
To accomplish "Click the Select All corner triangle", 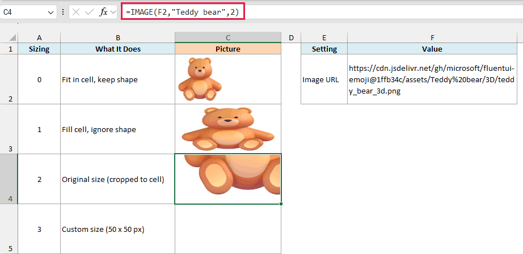I will (x=12, y=37).
